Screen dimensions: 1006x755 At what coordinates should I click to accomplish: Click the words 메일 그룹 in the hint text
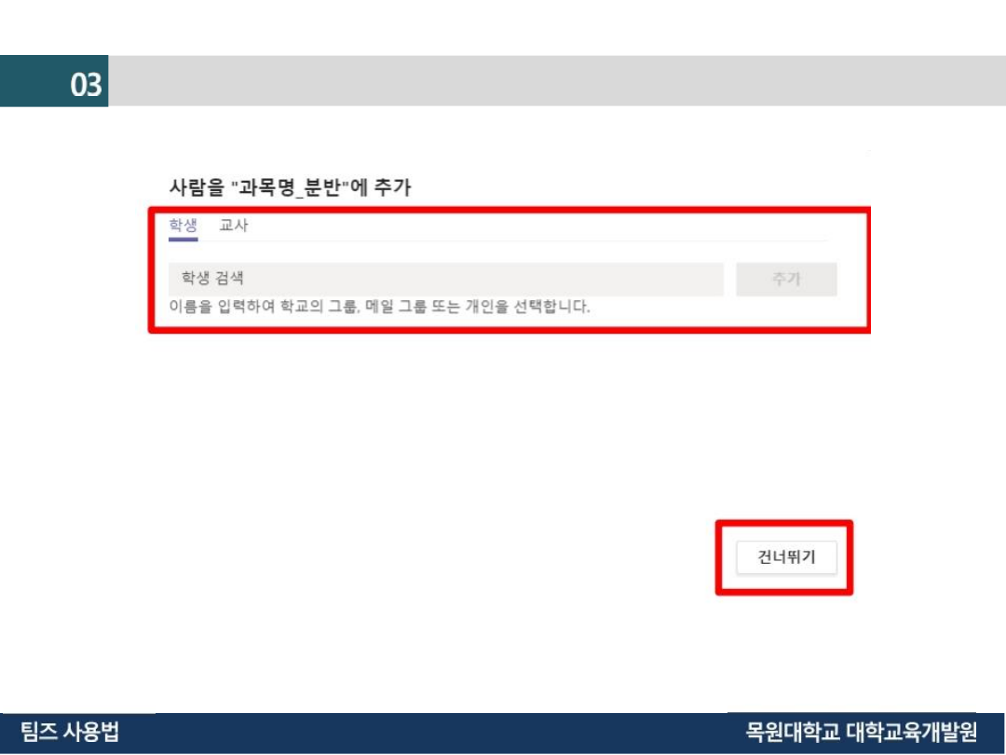pyautogui.click(x=395, y=307)
